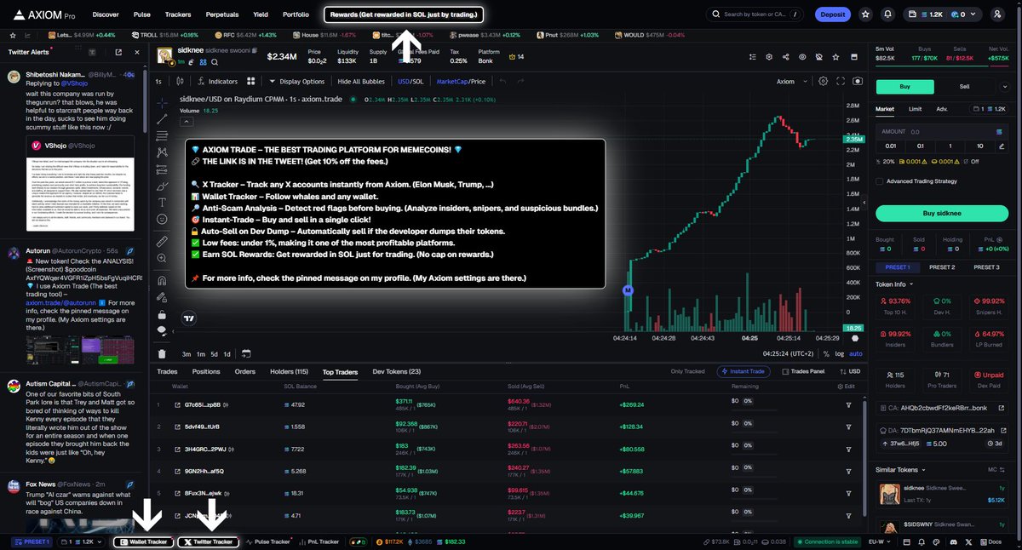Screen dimensions: 1022x550
Task: Select the zoom in chart tool
Action: 162,259
